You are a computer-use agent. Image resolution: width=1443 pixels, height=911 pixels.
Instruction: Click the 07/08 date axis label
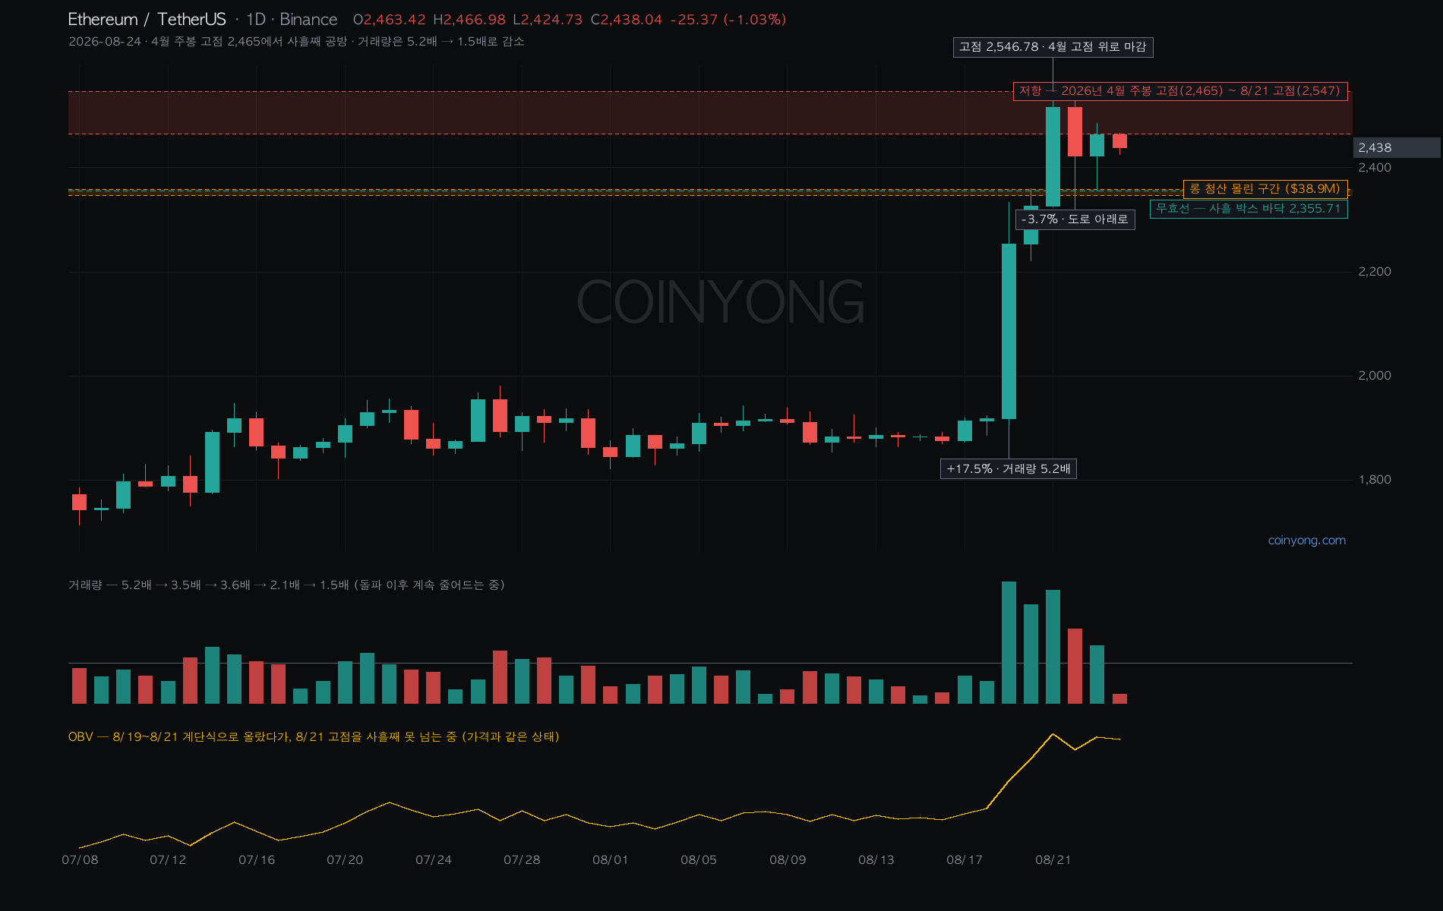pos(80,859)
